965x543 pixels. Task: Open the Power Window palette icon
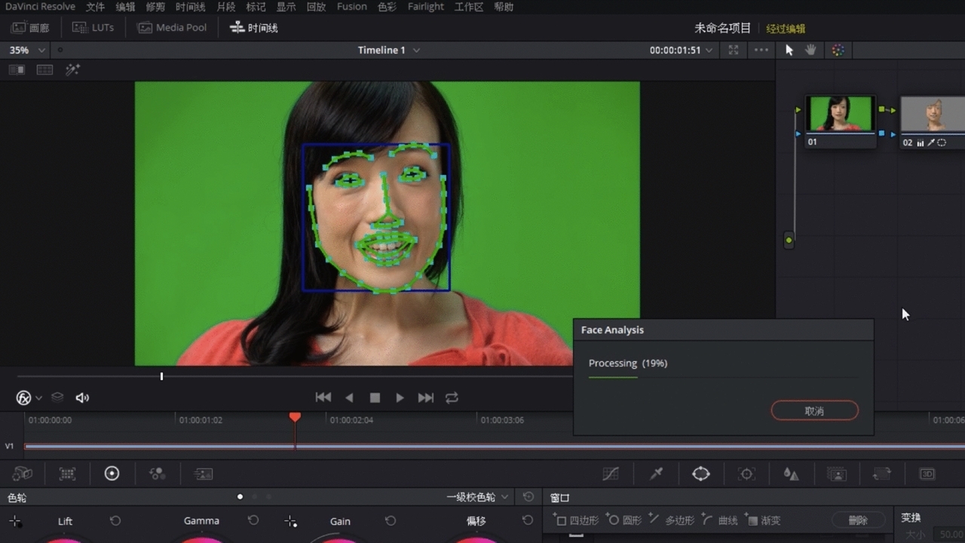click(701, 474)
